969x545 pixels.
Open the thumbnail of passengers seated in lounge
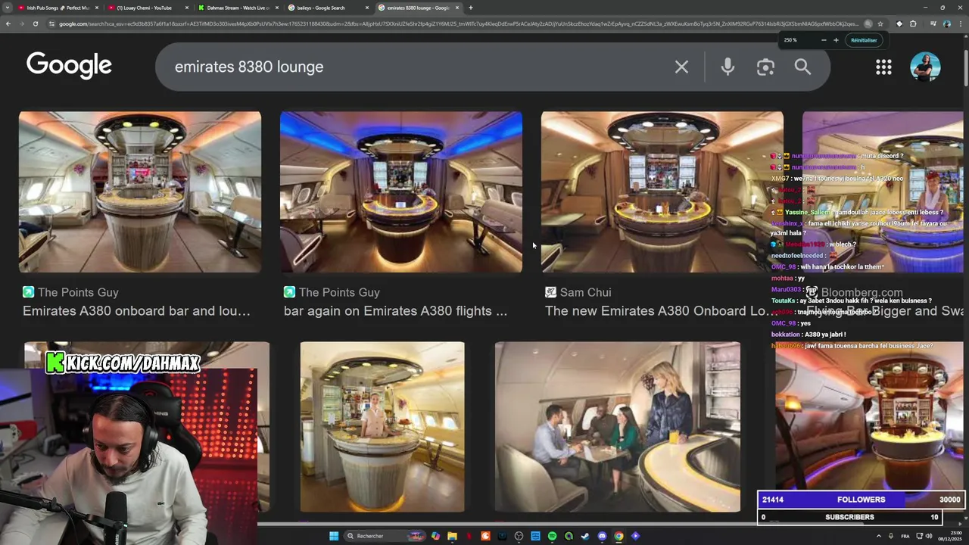click(618, 427)
